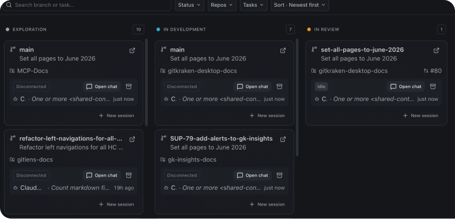Open external link for MCP-Docs main card
This screenshot has width=455, height=219.
(x=132, y=50)
